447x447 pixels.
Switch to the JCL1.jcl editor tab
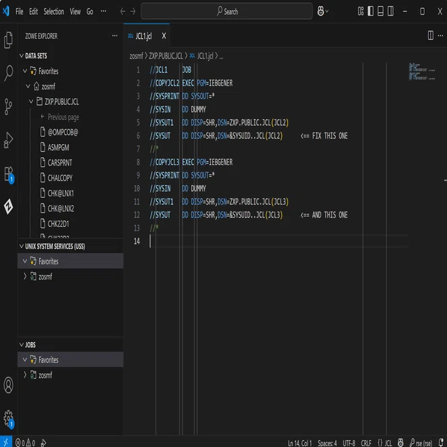(x=143, y=36)
